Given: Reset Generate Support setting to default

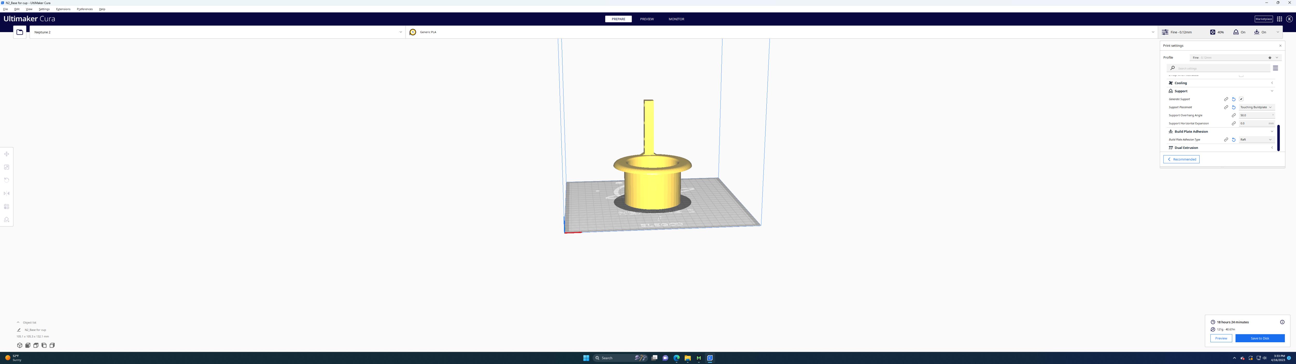Looking at the screenshot, I should 1234,99.
